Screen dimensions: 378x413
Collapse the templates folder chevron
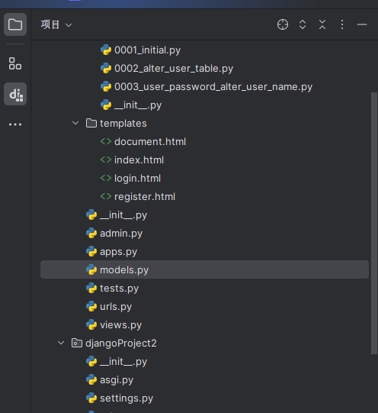pos(75,123)
